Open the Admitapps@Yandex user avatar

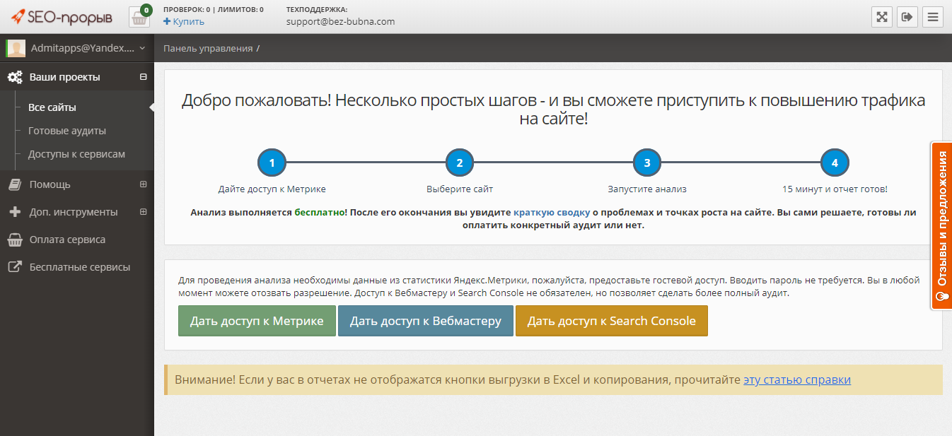coord(14,48)
